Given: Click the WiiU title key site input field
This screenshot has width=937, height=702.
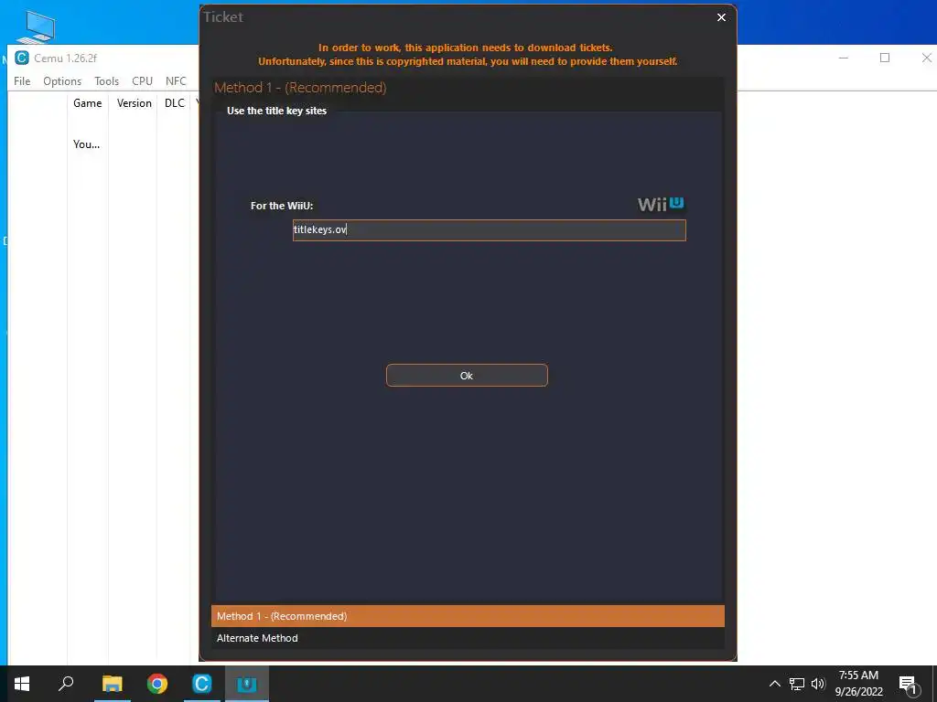Looking at the screenshot, I should pyautogui.click(x=490, y=229).
